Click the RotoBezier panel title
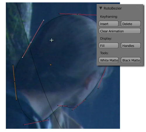The image size is (146, 132). click(113, 8)
